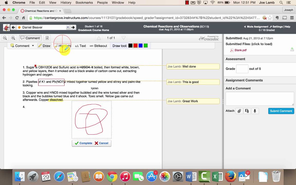Choose green draw color

pyautogui.click(x=145, y=45)
